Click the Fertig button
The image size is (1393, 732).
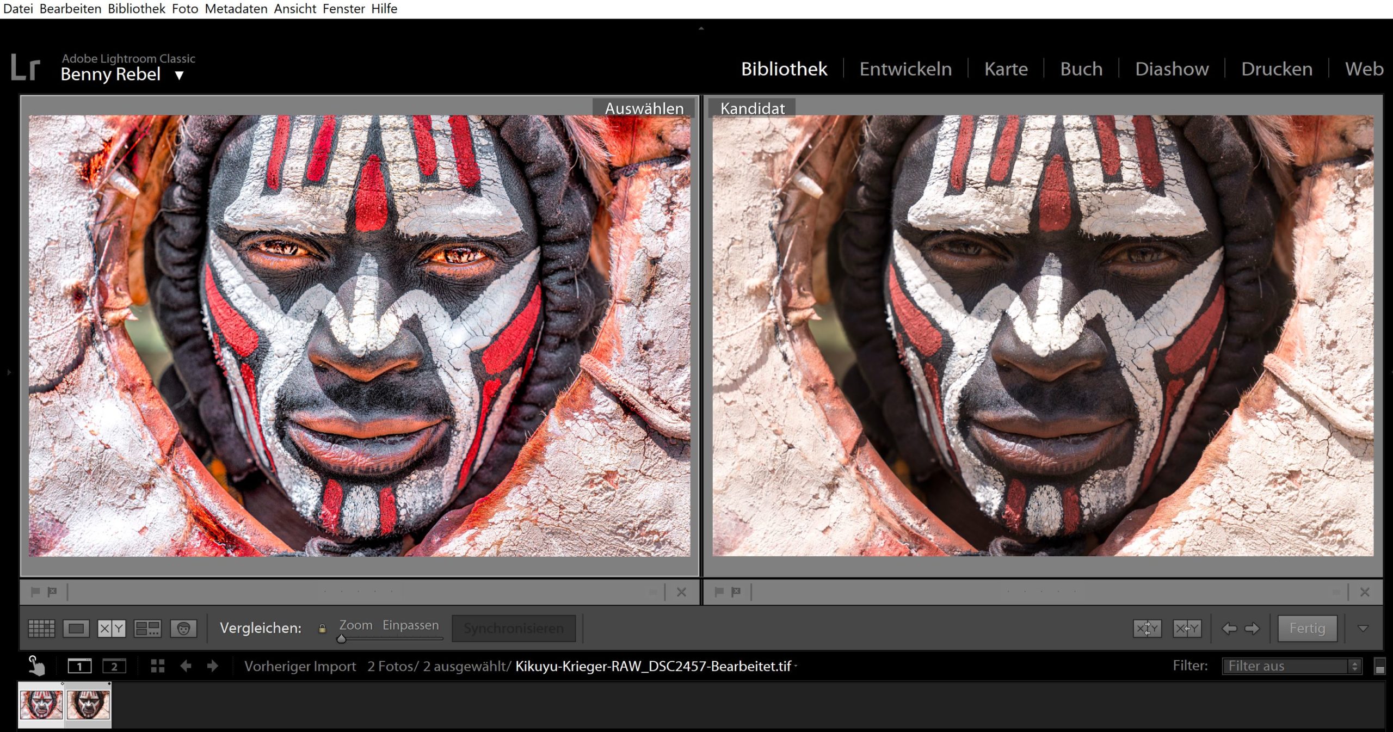coord(1307,629)
